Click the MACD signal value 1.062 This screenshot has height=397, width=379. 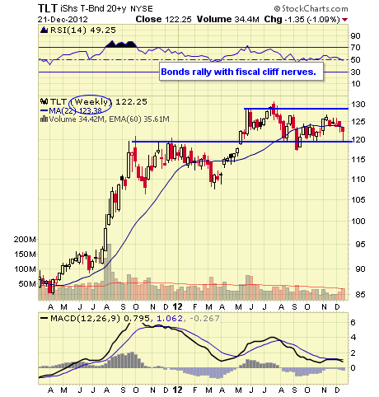point(170,319)
